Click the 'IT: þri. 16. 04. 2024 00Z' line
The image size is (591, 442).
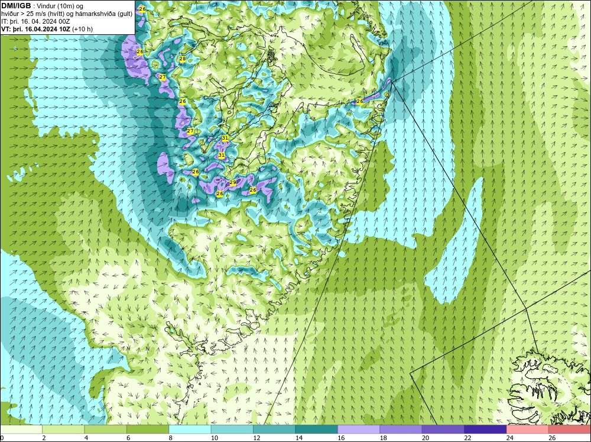coord(35,21)
